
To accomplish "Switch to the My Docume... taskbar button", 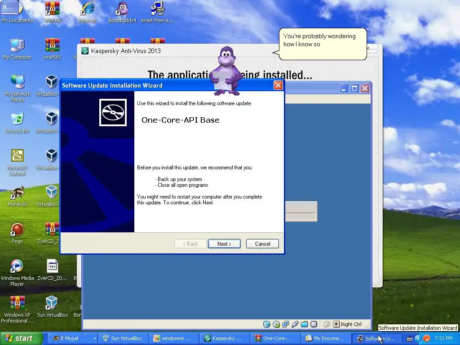I will click(x=327, y=338).
